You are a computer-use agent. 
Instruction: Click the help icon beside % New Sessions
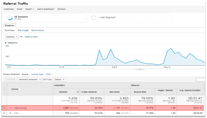coord(100,92)
